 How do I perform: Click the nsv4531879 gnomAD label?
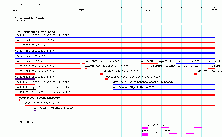(132, 77)
